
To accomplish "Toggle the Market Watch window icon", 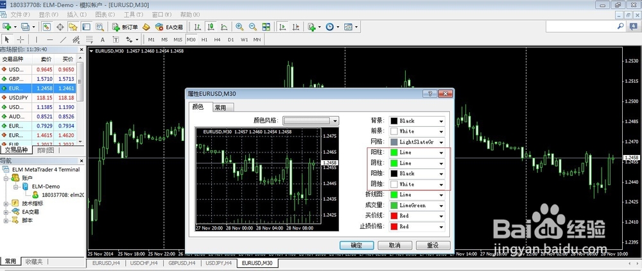I will [47, 27].
